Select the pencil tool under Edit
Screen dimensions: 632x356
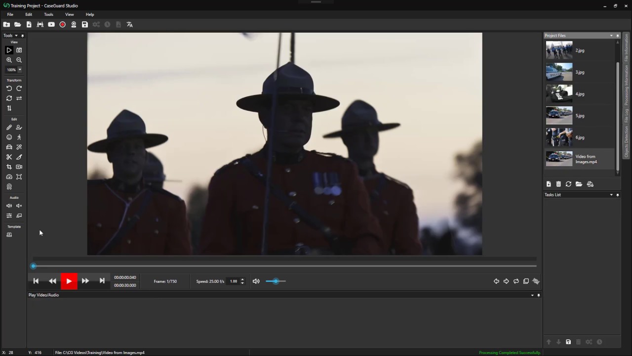pos(9,128)
